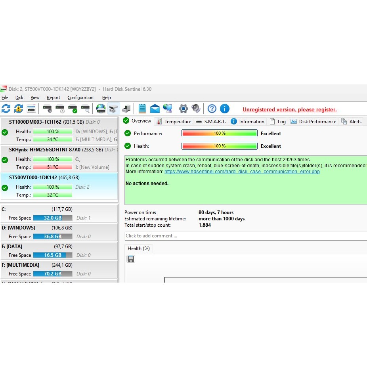Open help with question mark icon
Viewport: 367px width, 367px height.
point(212,109)
